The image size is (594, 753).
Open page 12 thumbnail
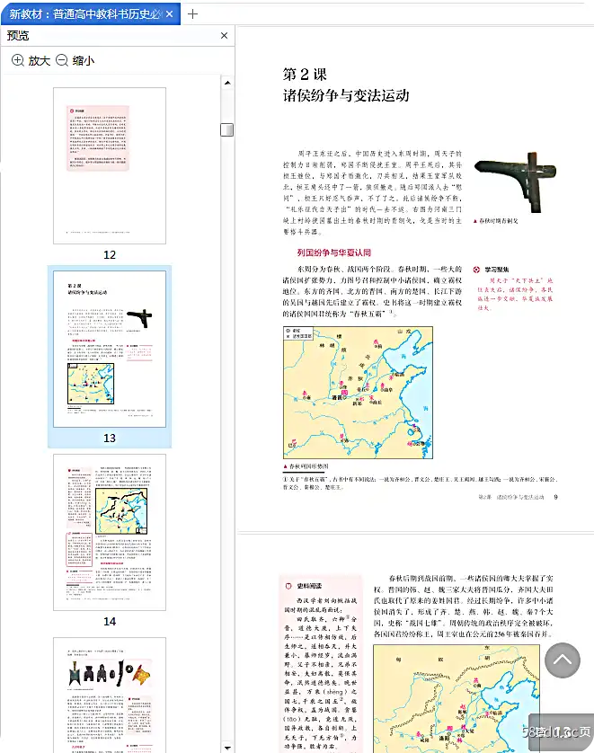pyautogui.click(x=110, y=165)
